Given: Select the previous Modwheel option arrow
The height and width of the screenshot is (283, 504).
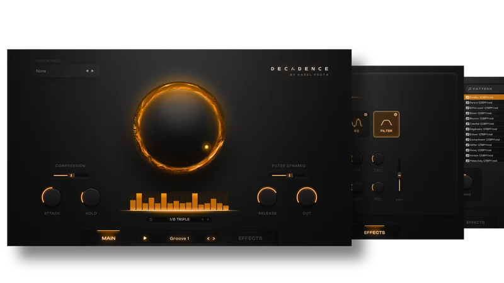Looking at the screenshot, I should pyautogui.click(x=87, y=71).
